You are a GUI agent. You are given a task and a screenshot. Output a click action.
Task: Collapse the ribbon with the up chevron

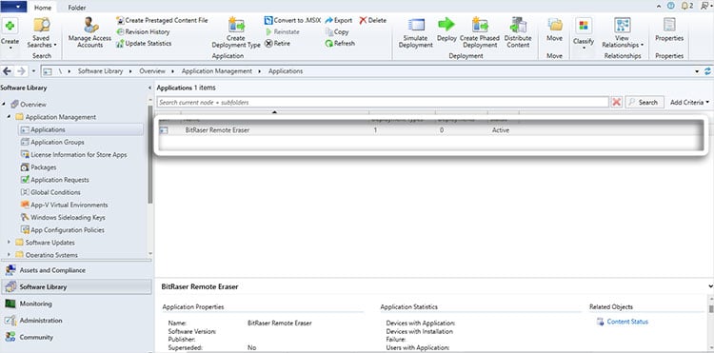pyautogui.click(x=660, y=6)
